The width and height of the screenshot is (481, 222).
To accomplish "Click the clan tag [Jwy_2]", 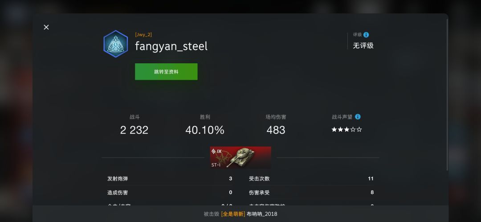I will point(143,35).
